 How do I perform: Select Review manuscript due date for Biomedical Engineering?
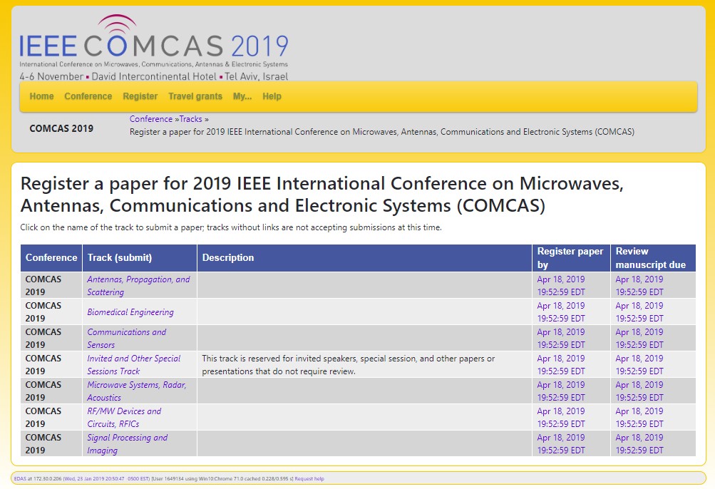pyautogui.click(x=639, y=312)
